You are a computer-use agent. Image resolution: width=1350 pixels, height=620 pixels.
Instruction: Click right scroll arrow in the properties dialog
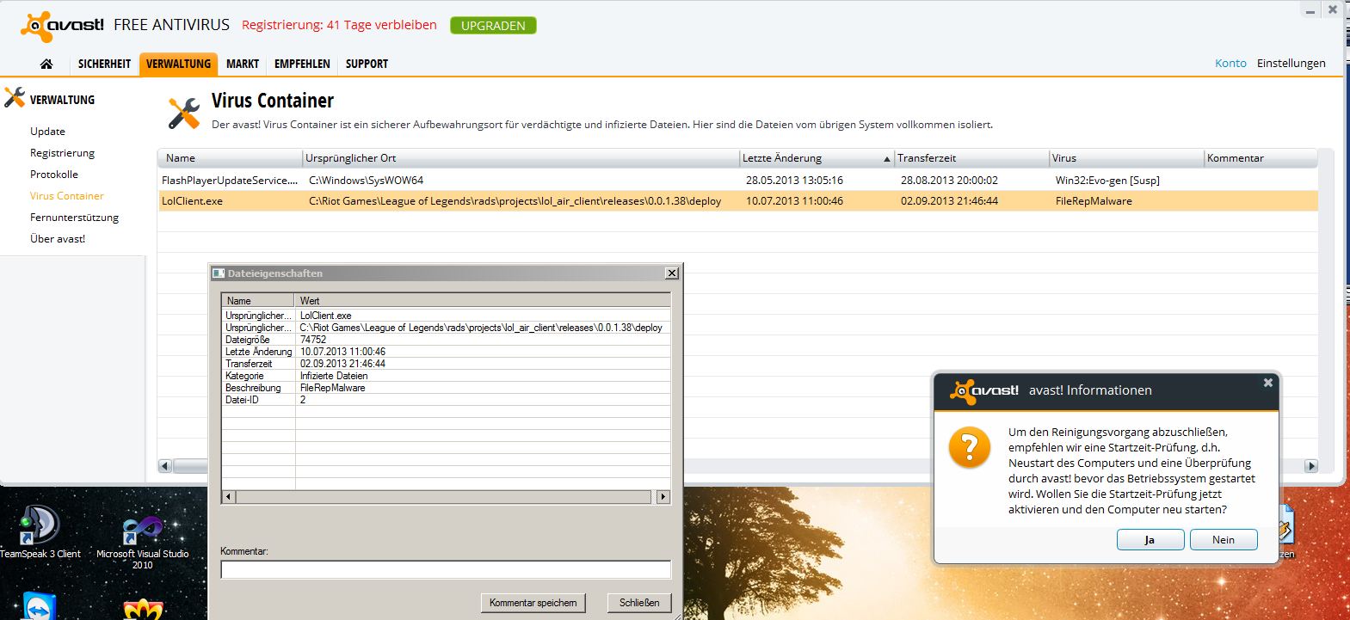663,497
